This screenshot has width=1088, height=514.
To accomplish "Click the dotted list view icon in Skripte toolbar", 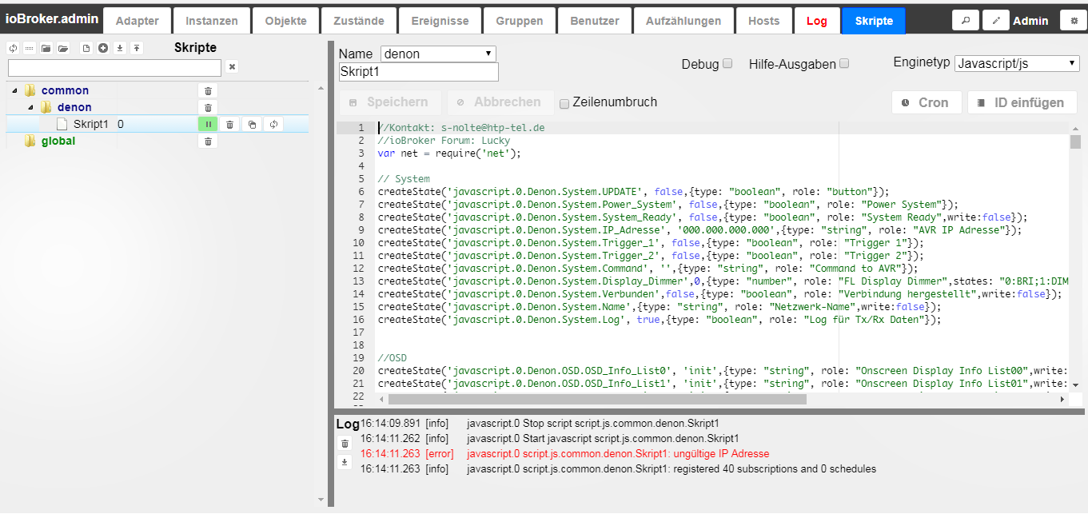I will pos(29,48).
